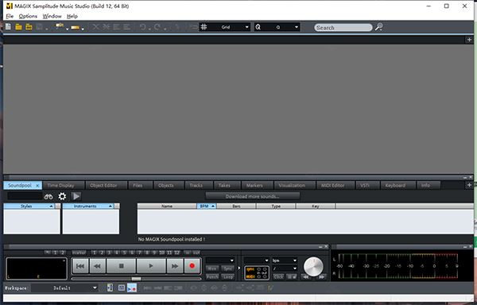
Task: Click the open folder icon
Action: point(18,27)
